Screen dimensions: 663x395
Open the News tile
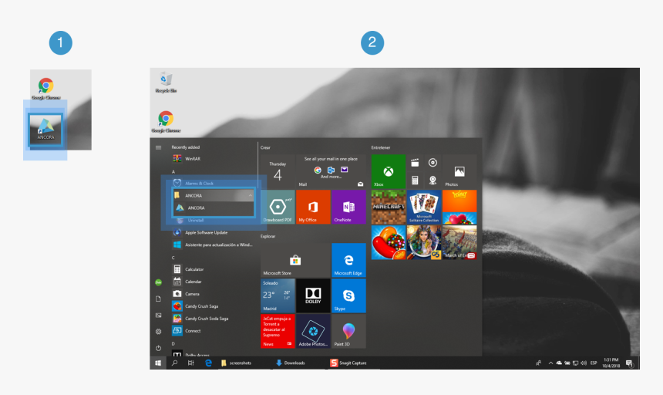tap(278, 331)
